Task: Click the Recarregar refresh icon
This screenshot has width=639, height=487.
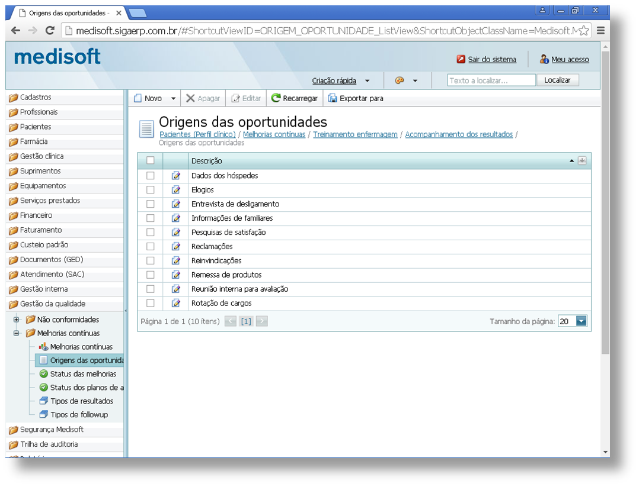Action: (276, 98)
